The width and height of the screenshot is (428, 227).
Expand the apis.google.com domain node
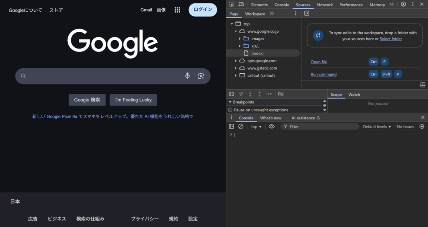point(236,61)
